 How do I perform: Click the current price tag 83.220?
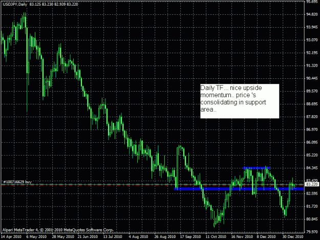click(312, 184)
